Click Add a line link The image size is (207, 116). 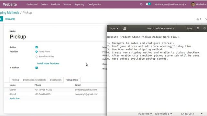coord(15,98)
